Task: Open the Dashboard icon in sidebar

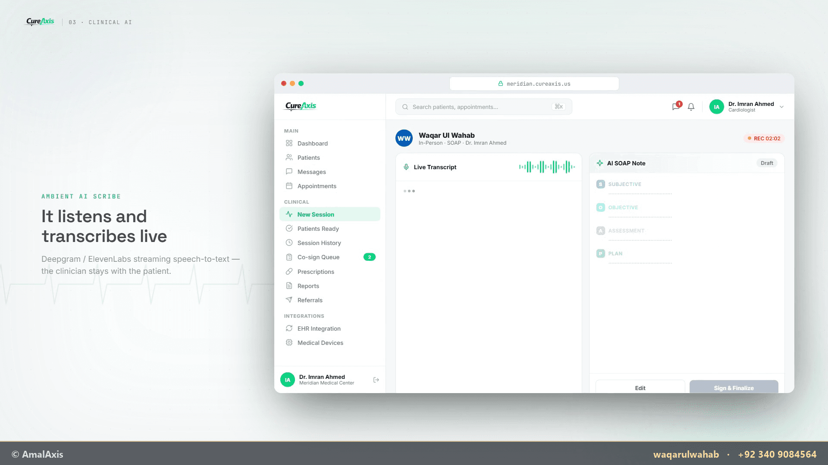Action: point(289,143)
